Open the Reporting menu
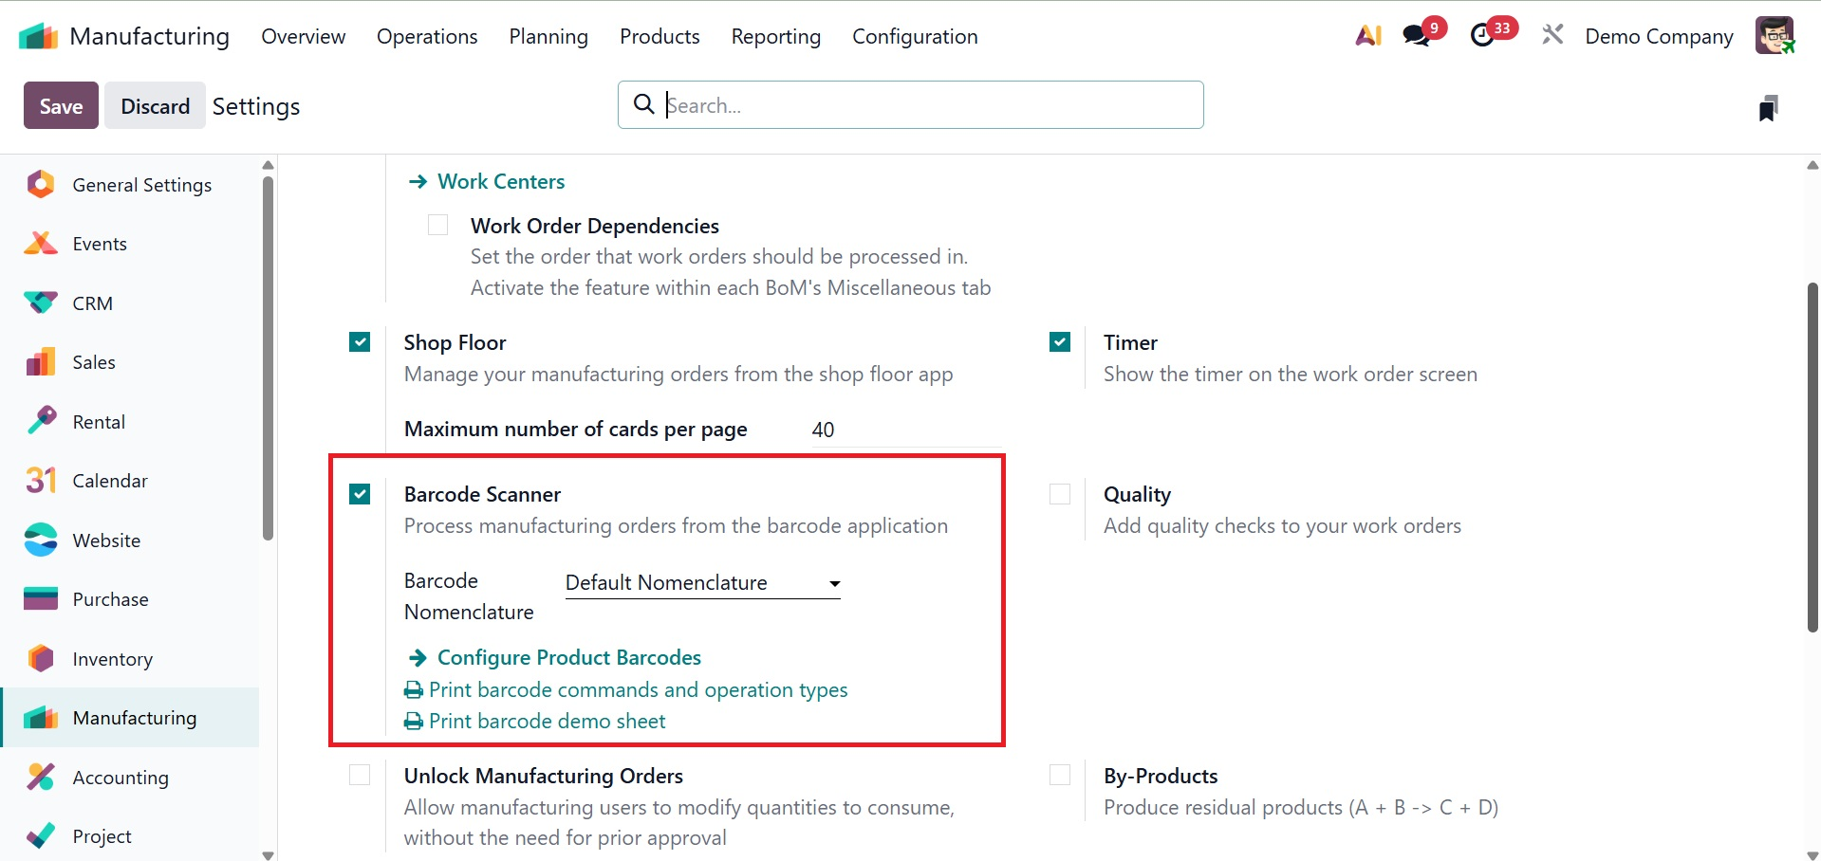The width and height of the screenshot is (1821, 861). pos(775,36)
